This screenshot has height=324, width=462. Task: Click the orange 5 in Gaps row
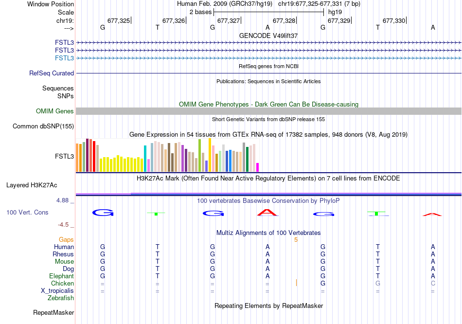(x=296, y=240)
